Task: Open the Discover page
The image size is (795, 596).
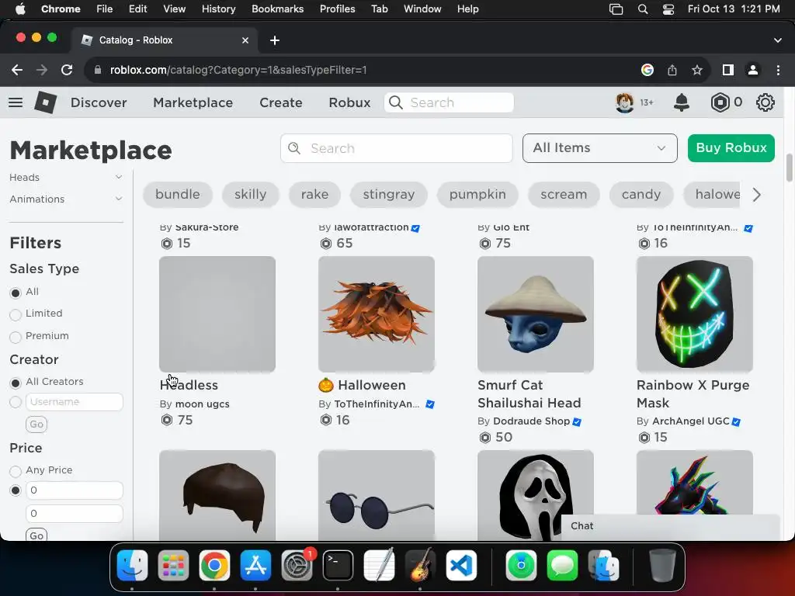Action: [99, 102]
